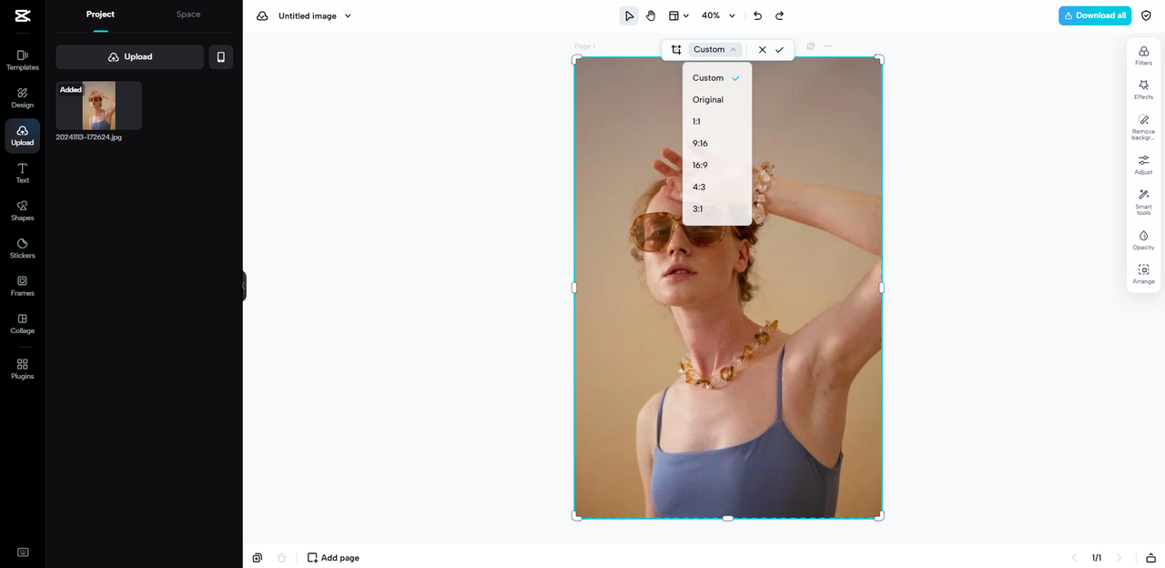Screen dimensions: 1165x568
Task: Click the Download all button
Action: pyautogui.click(x=1094, y=15)
